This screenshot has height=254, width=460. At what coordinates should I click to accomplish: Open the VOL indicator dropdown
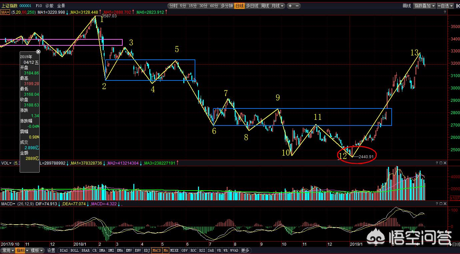tap(6, 163)
